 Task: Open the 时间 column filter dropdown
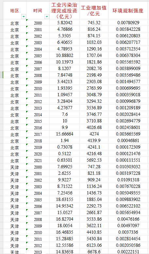47,16
